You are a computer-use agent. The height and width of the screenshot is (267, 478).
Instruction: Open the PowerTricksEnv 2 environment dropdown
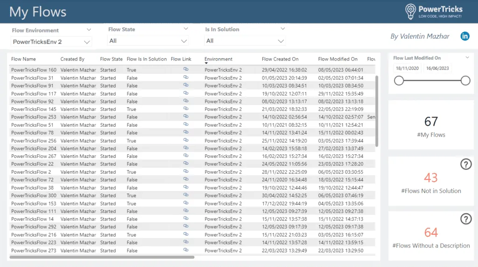[x=51, y=42]
